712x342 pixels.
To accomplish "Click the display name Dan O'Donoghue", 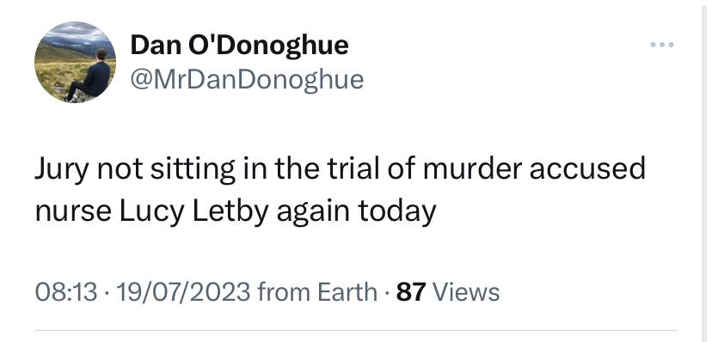I will coord(239,46).
